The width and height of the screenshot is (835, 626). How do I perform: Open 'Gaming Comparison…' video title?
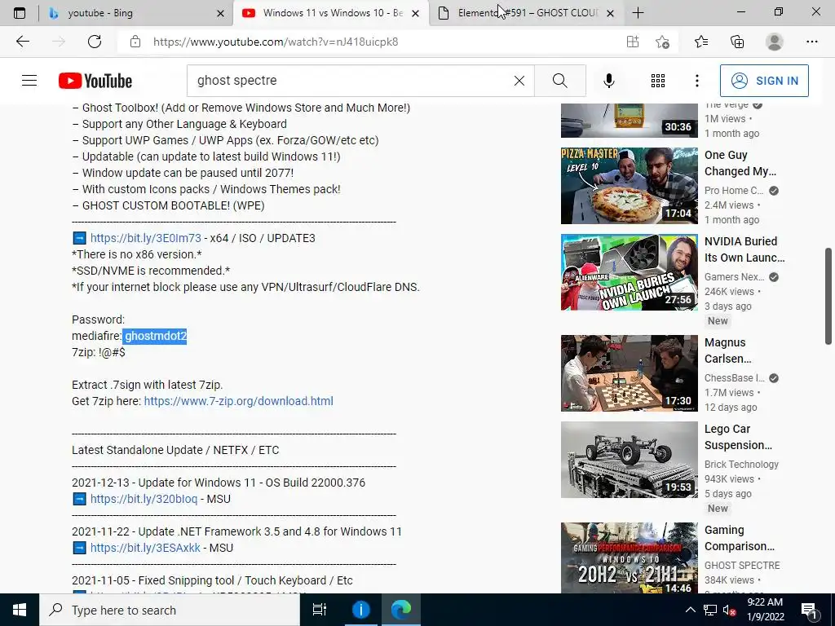pyautogui.click(x=739, y=538)
